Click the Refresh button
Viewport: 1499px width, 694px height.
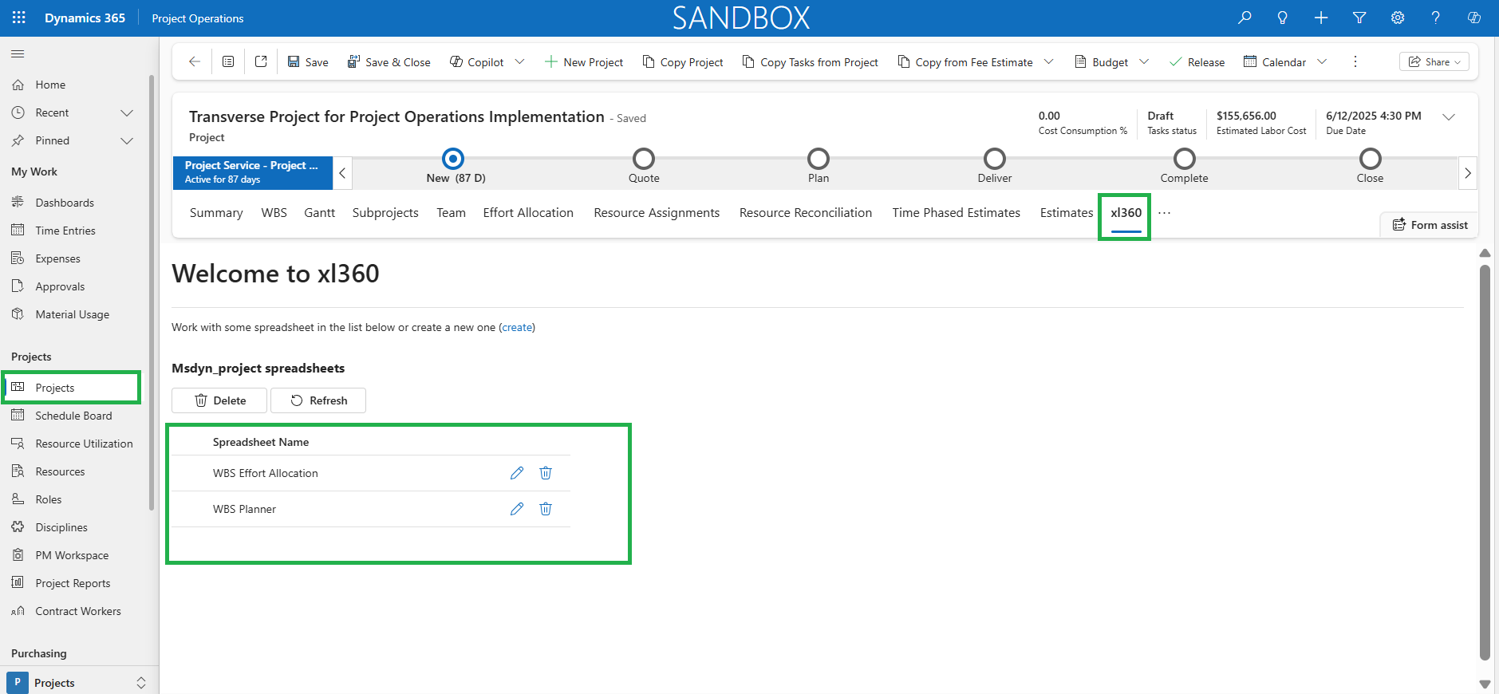coord(318,400)
